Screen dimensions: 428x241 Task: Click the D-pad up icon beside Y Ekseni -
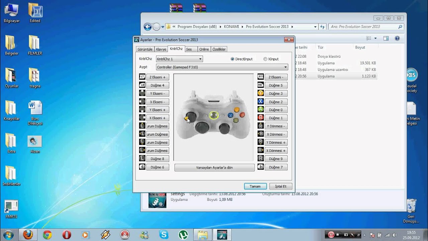(x=142, y=93)
